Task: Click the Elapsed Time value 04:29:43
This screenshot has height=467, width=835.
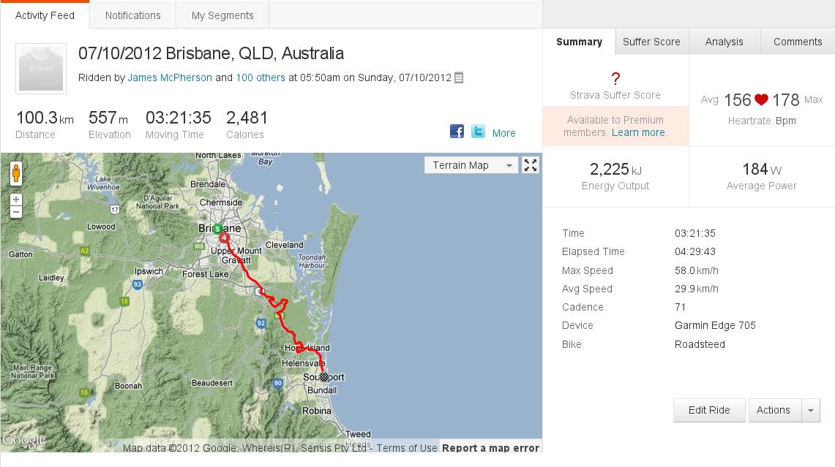Action: tap(695, 251)
